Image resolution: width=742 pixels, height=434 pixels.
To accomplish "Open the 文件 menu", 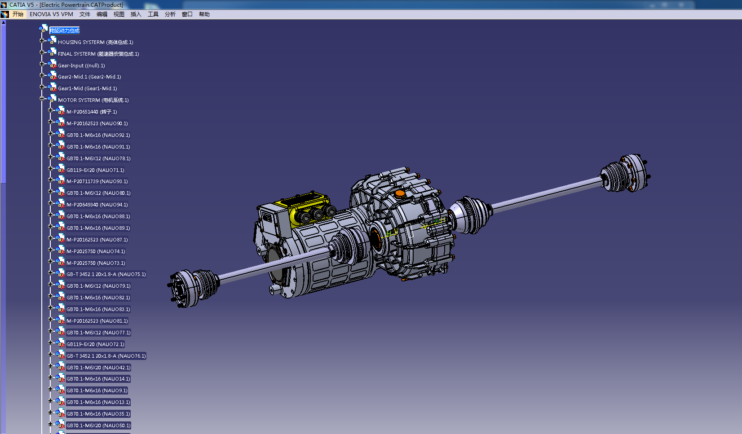I will coord(85,14).
